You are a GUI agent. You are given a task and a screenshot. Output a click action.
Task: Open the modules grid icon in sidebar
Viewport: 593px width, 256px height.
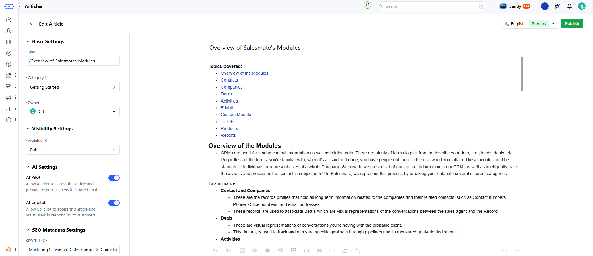tap(9, 75)
